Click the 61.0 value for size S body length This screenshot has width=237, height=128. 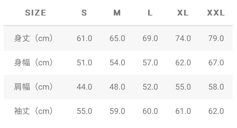[x=84, y=38]
